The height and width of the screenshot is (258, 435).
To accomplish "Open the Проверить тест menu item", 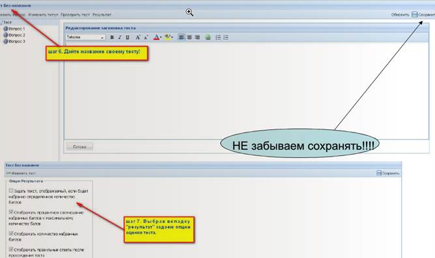I will click(x=75, y=15).
